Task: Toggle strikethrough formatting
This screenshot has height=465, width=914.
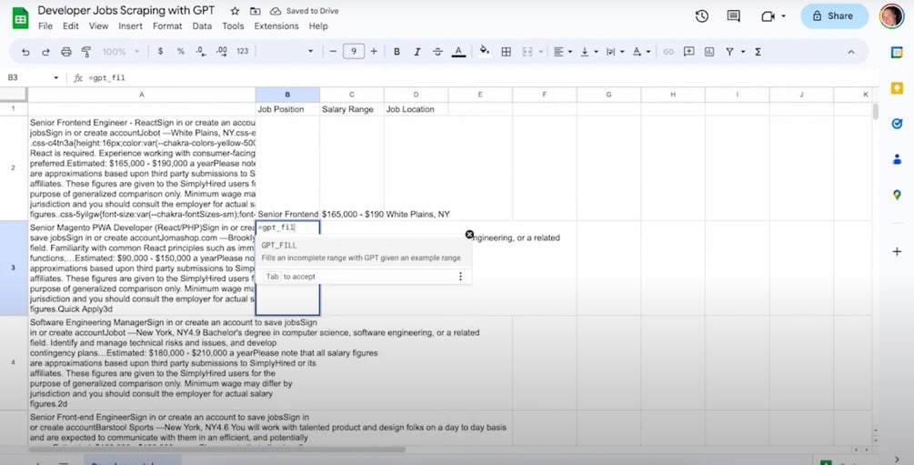Action: [x=437, y=52]
